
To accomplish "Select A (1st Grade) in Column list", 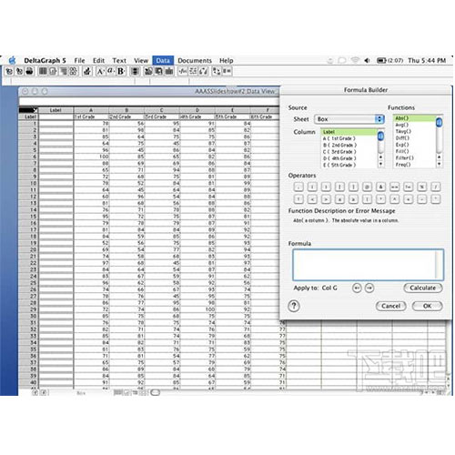I will 349,138.
